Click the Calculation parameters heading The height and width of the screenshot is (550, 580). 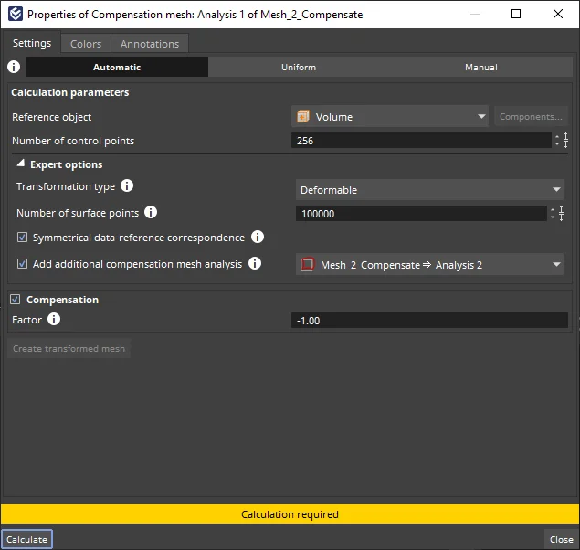coord(70,92)
